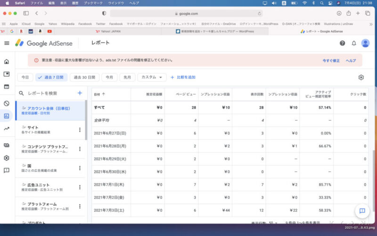This screenshot has height=236, width=377.
Task: Open the Feedback icon in sidebar
Action: [x=7, y=170]
